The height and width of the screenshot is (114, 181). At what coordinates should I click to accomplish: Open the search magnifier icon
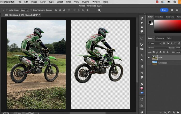[178, 10]
